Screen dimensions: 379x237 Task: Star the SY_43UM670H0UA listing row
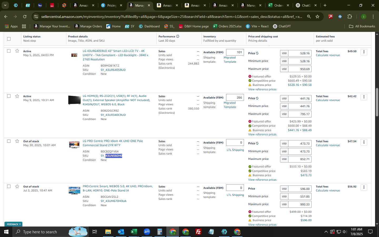click(17, 186)
